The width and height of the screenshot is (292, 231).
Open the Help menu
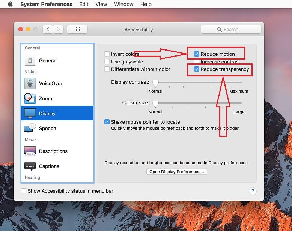[x=146, y=4]
